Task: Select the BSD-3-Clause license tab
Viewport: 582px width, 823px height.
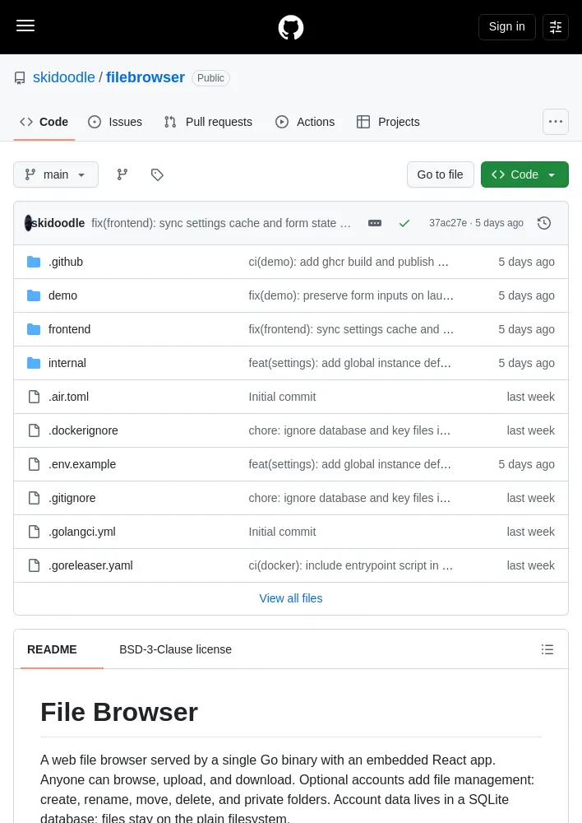Action: coord(175,650)
